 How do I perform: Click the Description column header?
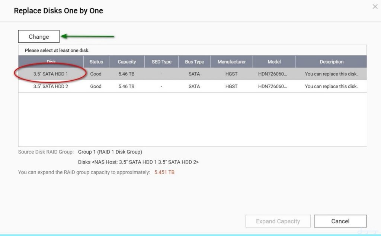[x=331, y=62]
